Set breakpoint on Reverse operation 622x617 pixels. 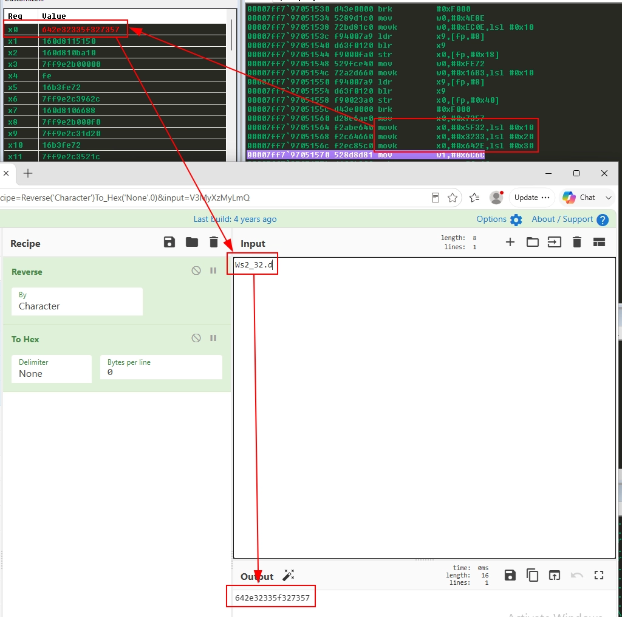tap(213, 271)
